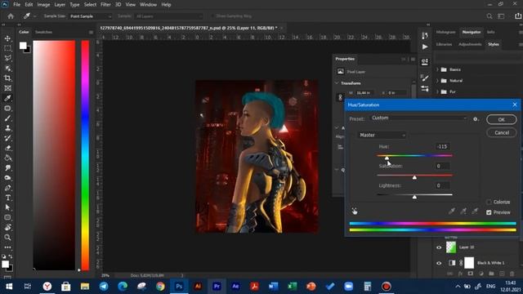Expand the Natural styles folder
This screenshot has width=523, height=294.
tap(438, 81)
